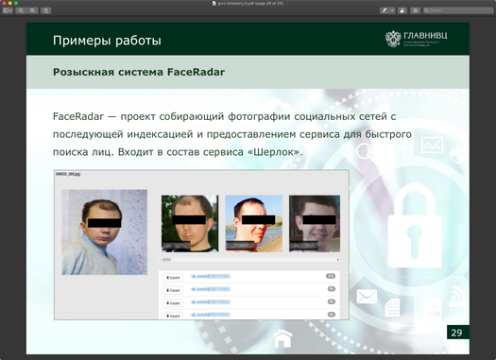Select the highlight pen tool
The image size is (496, 360).
385,10
